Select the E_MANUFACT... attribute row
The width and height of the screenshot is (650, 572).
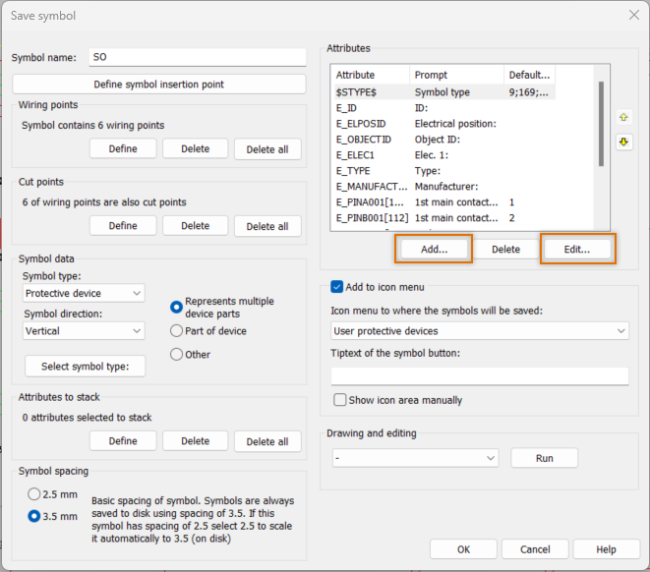click(444, 187)
